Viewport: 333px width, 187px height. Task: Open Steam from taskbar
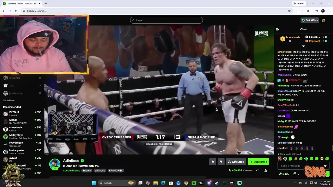(216, 183)
